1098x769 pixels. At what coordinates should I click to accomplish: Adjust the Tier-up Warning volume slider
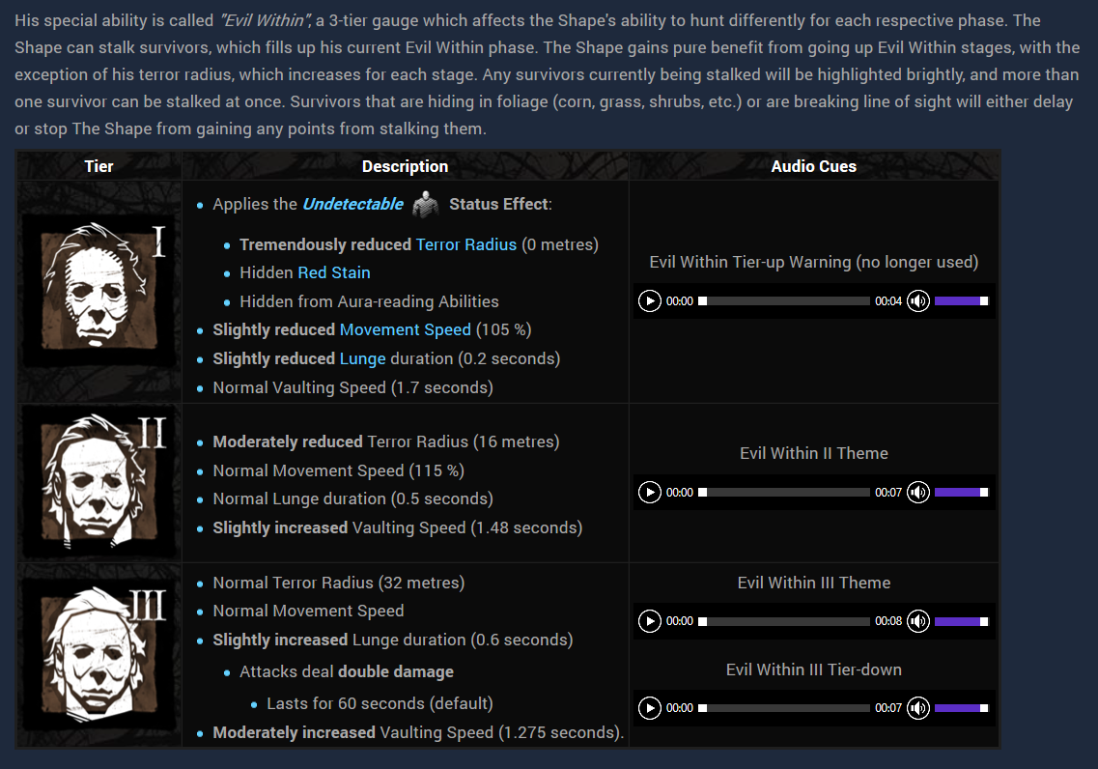pos(961,301)
